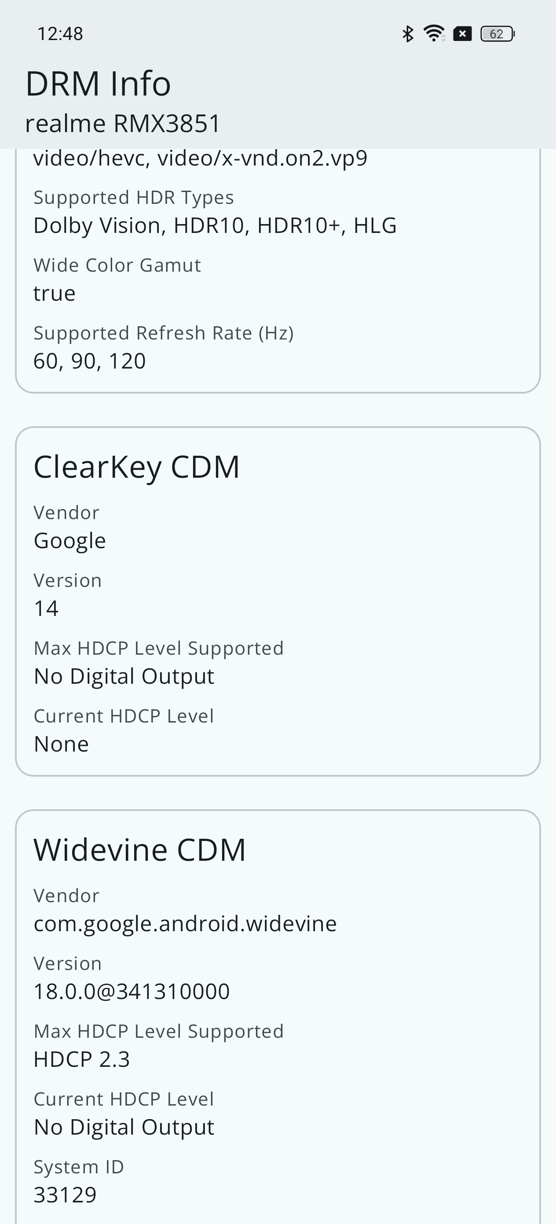The image size is (556, 1224).
Task: Tap the battery level indicator
Action: pos(497,34)
